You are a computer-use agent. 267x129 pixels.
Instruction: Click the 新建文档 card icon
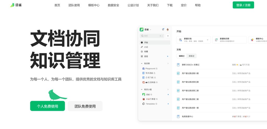pos(180,40)
